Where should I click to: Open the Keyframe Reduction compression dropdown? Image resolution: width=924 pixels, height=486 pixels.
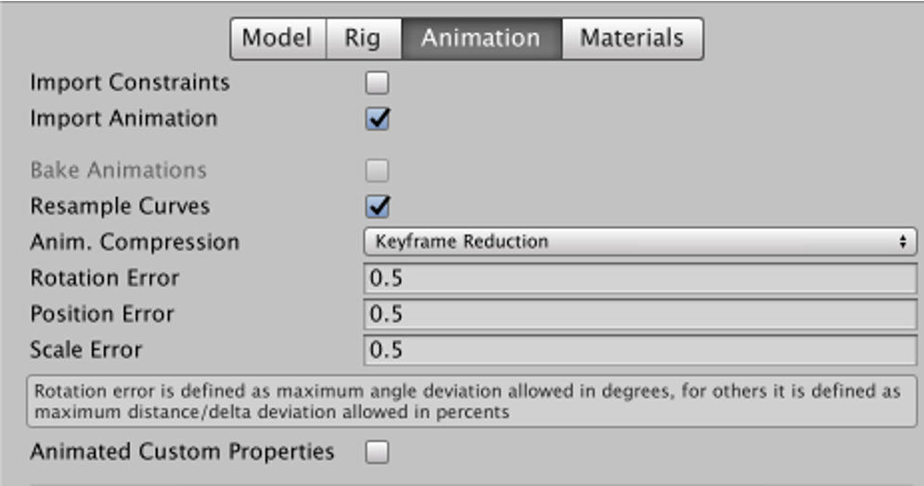click(639, 242)
